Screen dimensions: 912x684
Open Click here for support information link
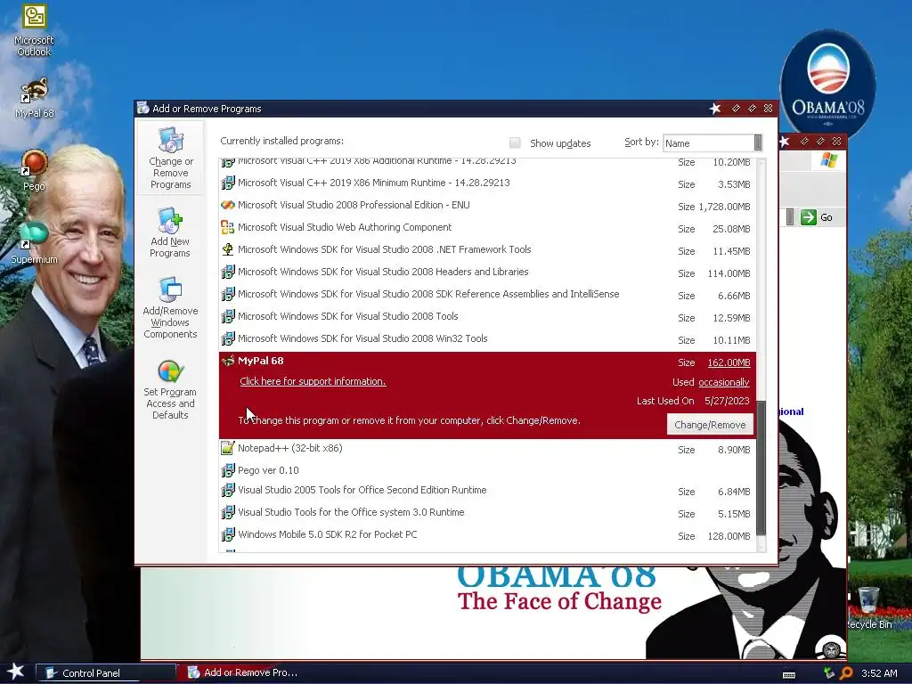tap(313, 381)
